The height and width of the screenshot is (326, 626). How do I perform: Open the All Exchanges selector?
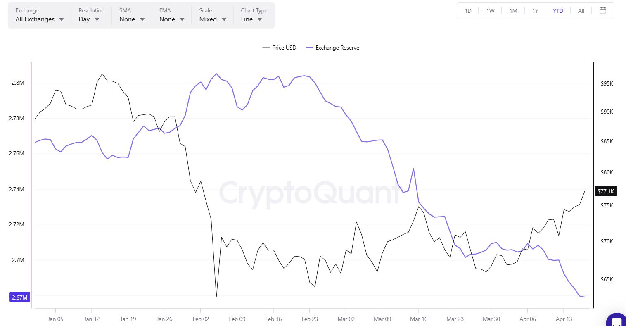pos(35,19)
